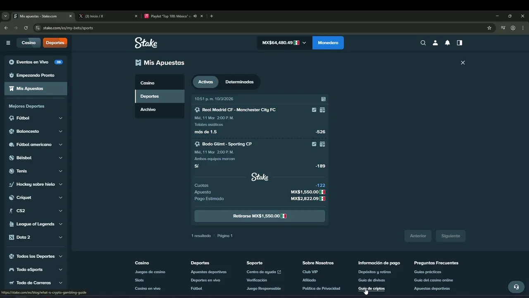Open the balance currency dropdown
Screen dimensions: 529x298
[284, 43]
